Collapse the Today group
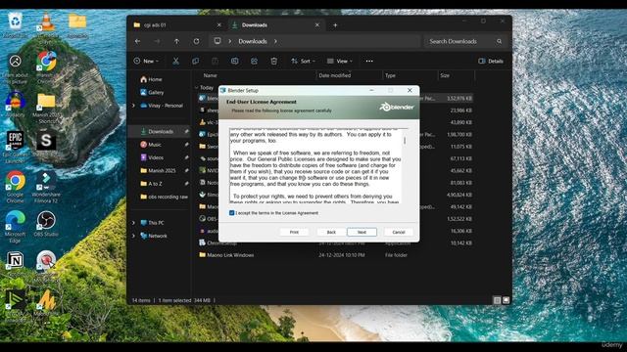 [196, 87]
